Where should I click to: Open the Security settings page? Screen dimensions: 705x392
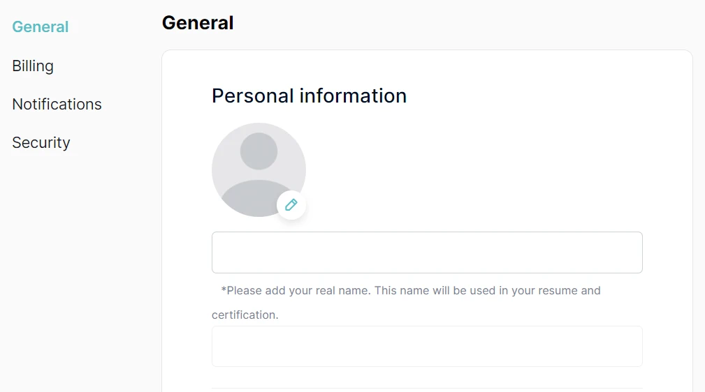click(41, 142)
